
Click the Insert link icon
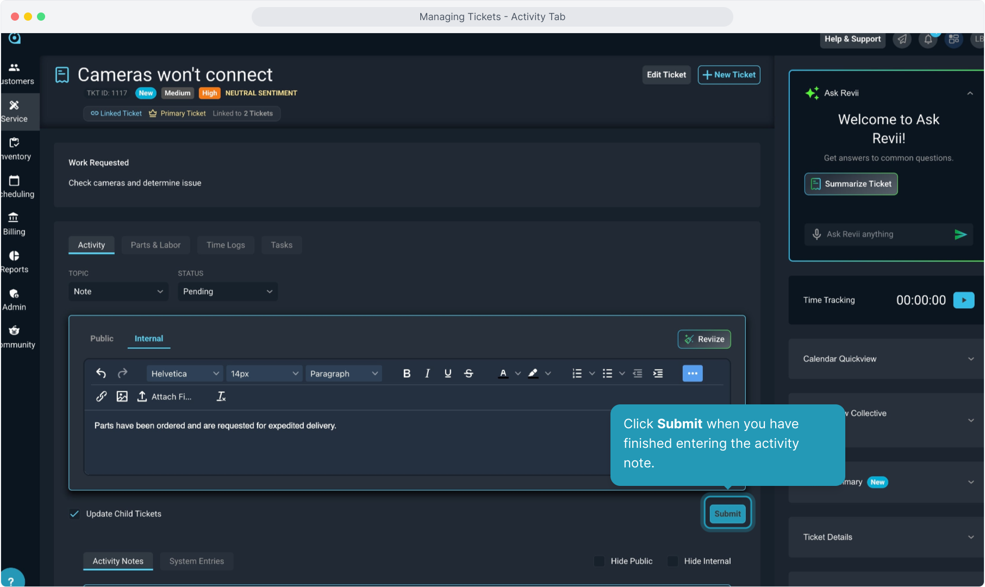click(x=102, y=397)
